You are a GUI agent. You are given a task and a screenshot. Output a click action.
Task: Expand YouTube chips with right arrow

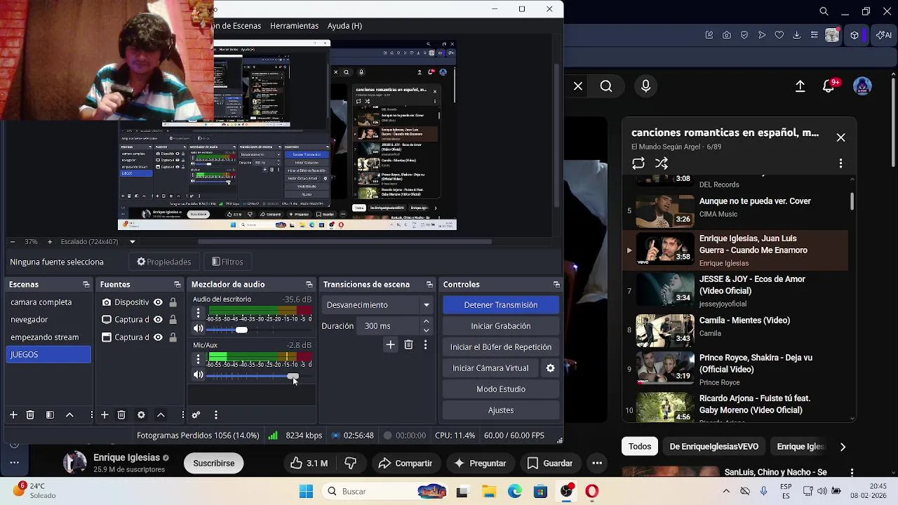843,447
